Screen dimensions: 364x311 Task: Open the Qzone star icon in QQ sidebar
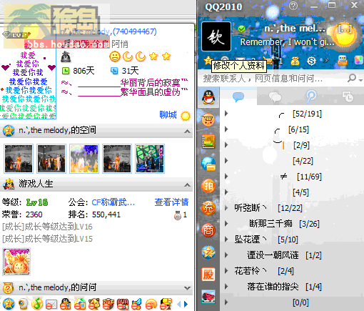click(208, 252)
